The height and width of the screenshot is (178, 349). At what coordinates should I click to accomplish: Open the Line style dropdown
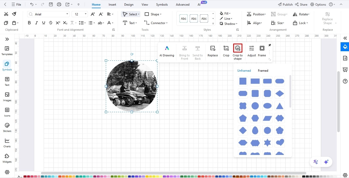226,18
